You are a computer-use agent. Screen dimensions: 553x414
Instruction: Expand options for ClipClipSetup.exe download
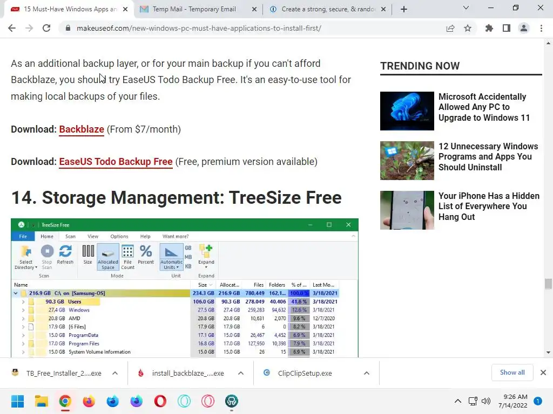click(x=367, y=373)
